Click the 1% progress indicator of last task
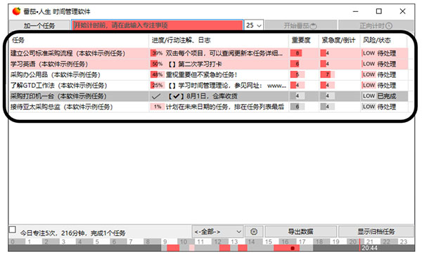Viewport: 422px width, 254px height. click(158, 107)
